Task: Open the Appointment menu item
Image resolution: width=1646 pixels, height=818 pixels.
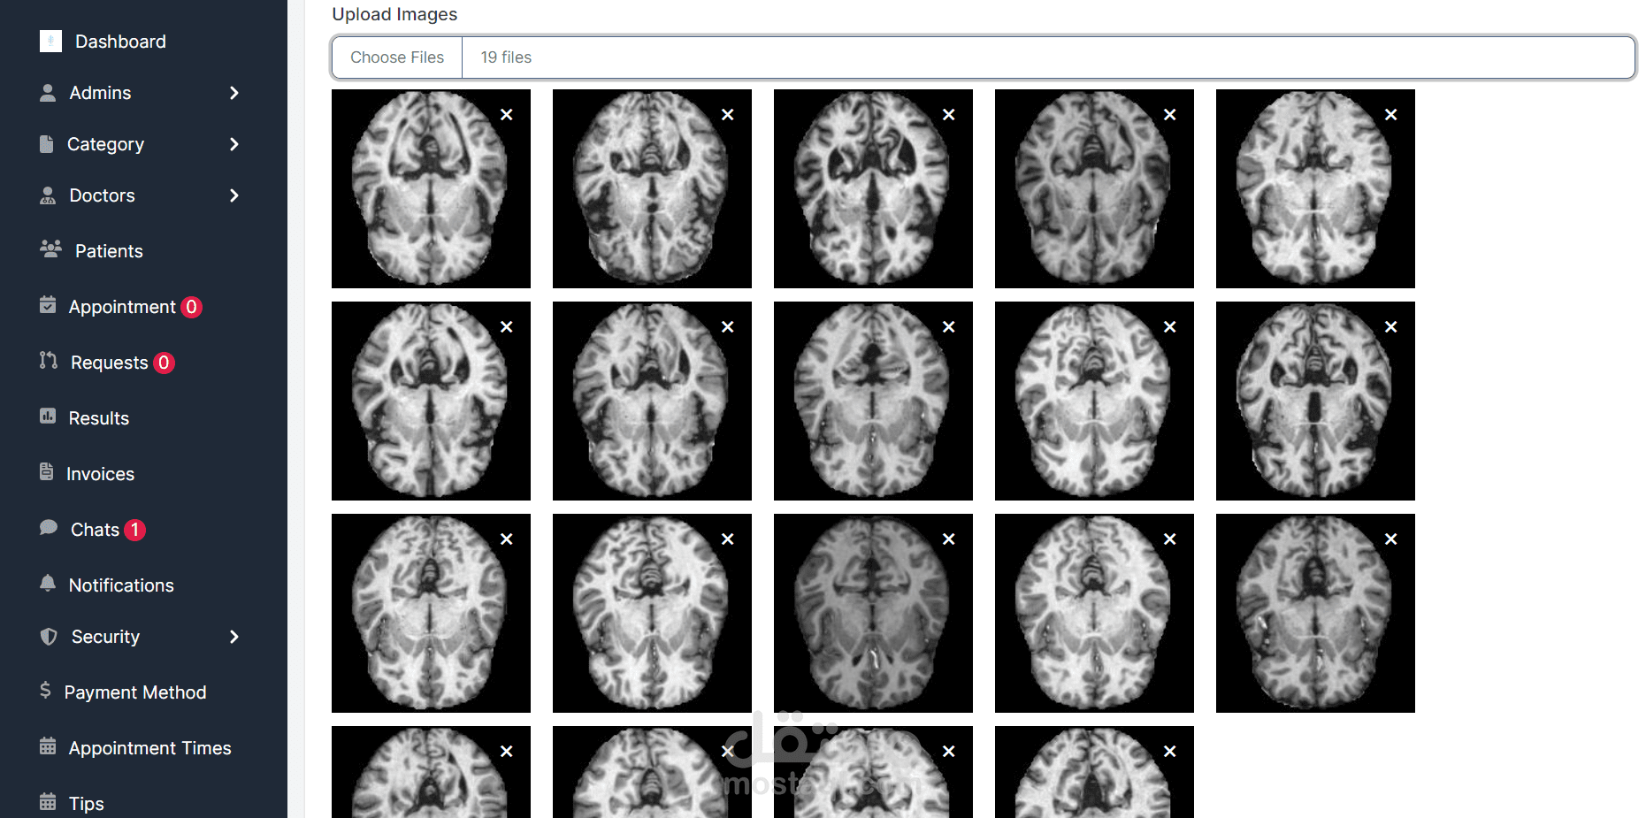Action: 122,307
